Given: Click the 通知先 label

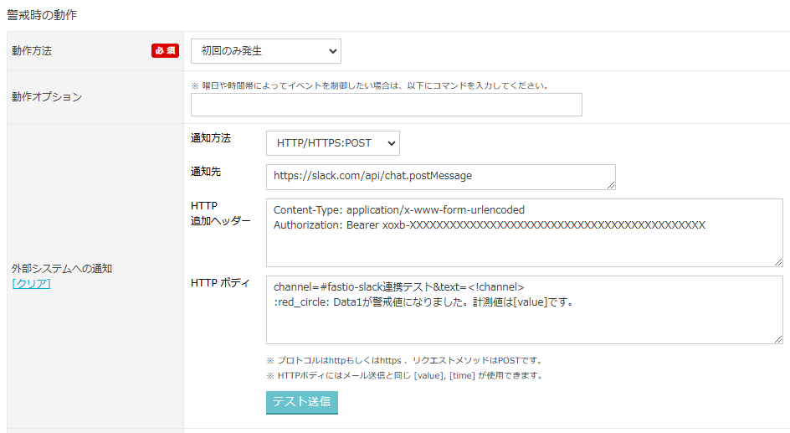Looking at the screenshot, I should [x=206, y=172].
